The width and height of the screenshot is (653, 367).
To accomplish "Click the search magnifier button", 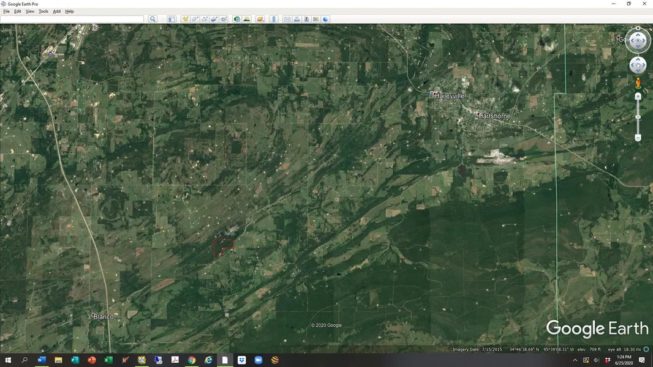I will coord(153,19).
